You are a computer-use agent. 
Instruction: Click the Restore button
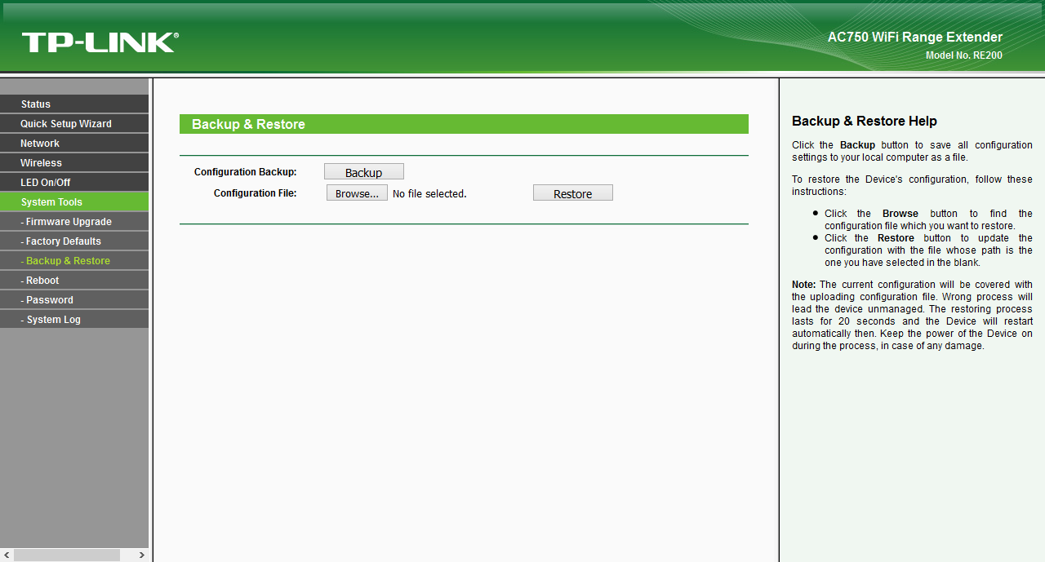coord(573,193)
